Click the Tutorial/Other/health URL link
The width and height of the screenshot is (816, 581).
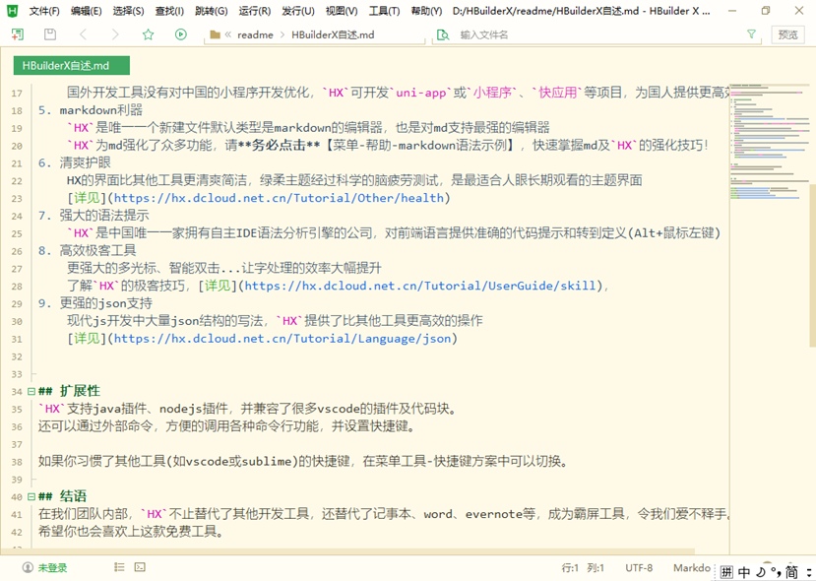pyautogui.click(x=279, y=198)
